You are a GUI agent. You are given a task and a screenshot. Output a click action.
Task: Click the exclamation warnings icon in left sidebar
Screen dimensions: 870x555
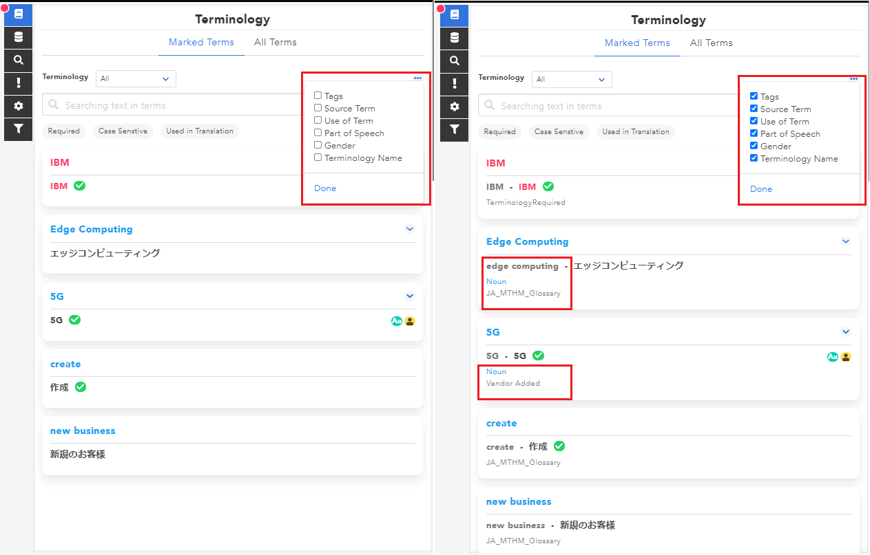click(19, 83)
